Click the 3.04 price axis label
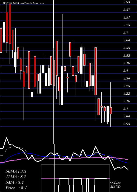137x192 pixels. pos(127,116)
